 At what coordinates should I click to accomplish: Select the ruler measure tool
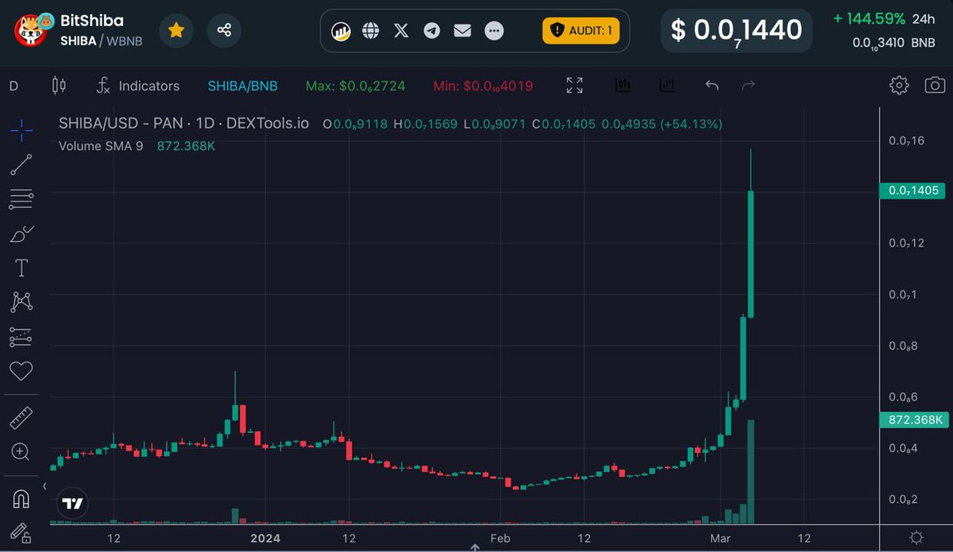point(21,417)
